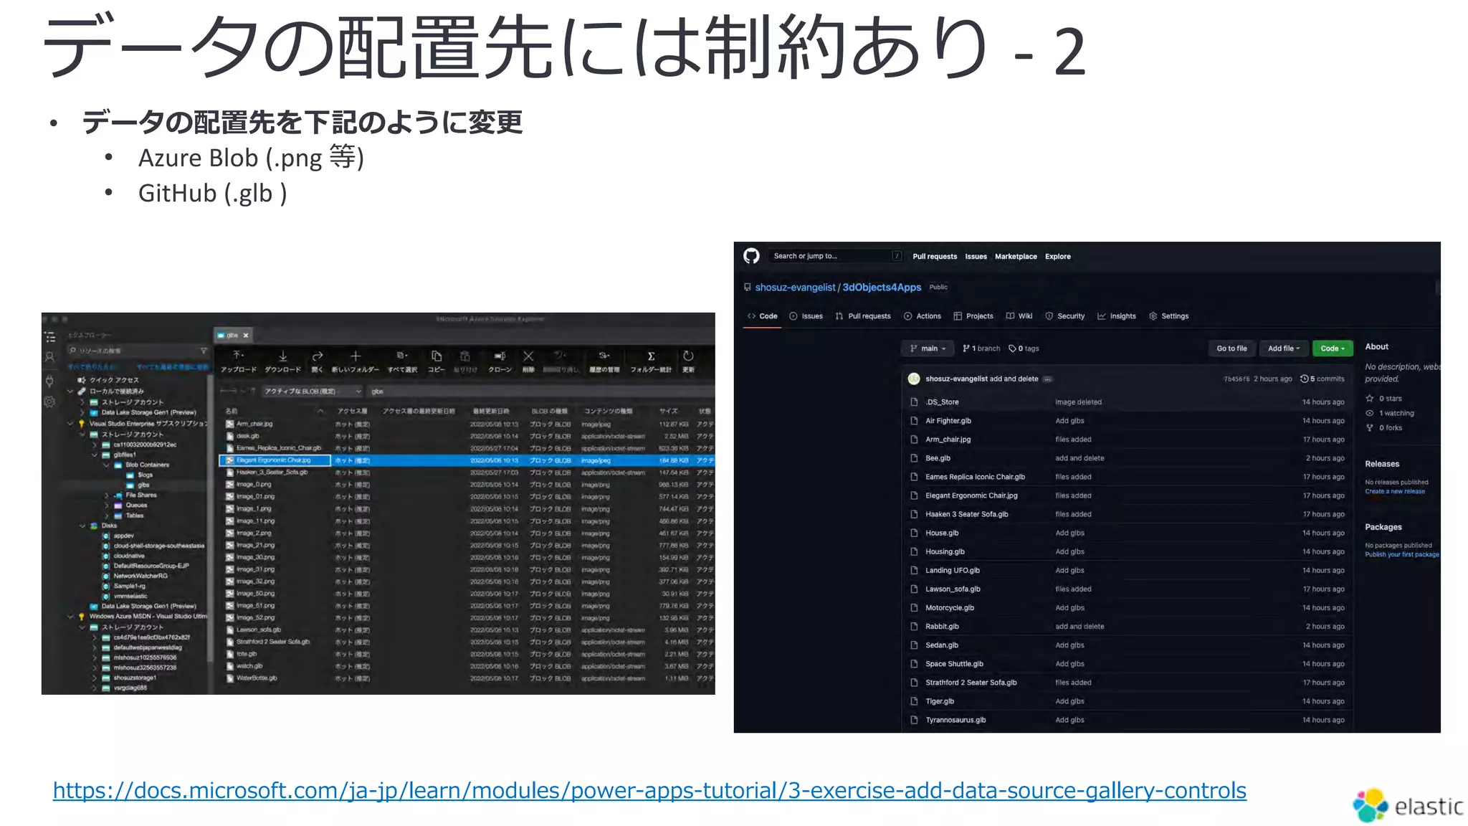Viewport: 1468px width, 826px height.
Task: Open the Active BLOB view dropdown
Action: pyautogui.click(x=312, y=391)
